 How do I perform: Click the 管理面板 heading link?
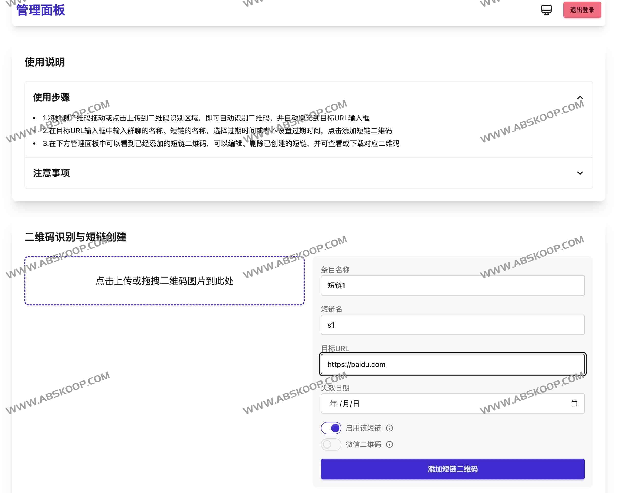point(40,10)
